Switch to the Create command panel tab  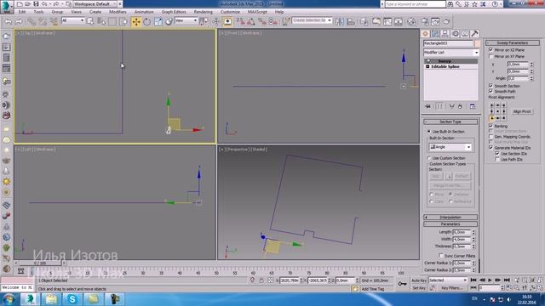[425, 33]
